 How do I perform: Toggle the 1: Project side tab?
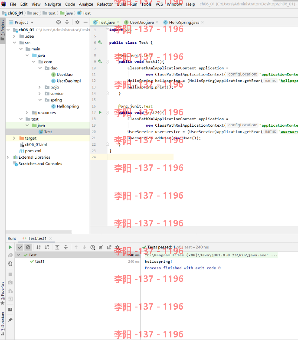click(3, 30)
